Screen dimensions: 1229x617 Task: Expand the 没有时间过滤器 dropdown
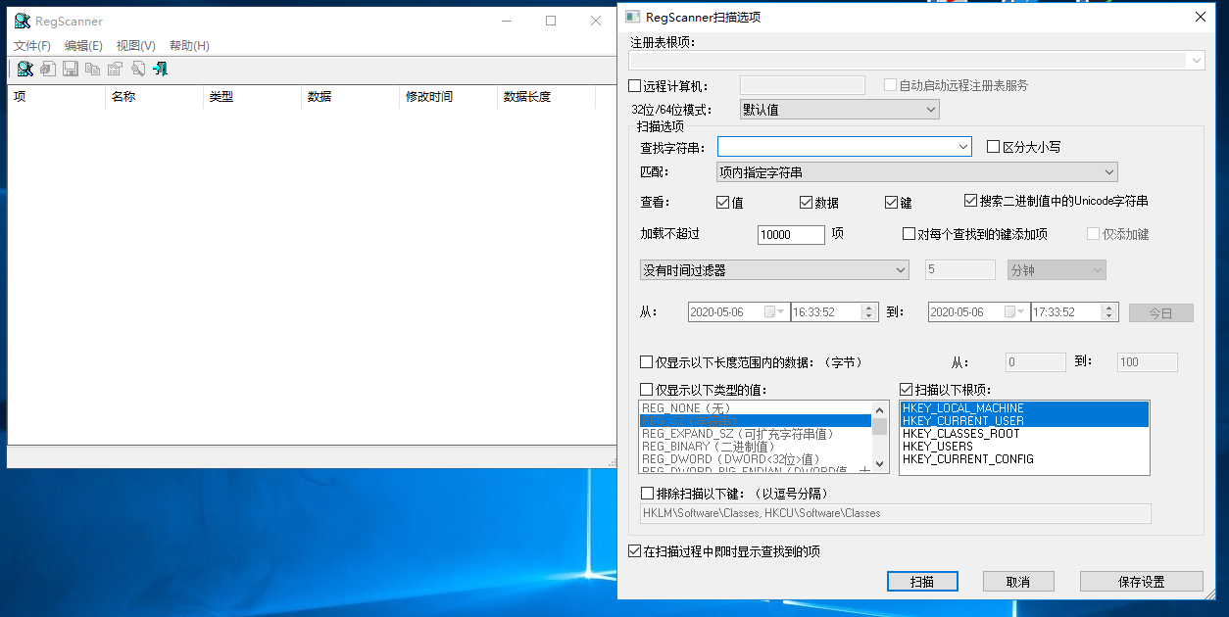(x=900, y=269)
